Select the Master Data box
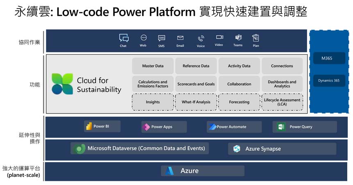This screenshot has height=185, width=353. tap(153, 66)
